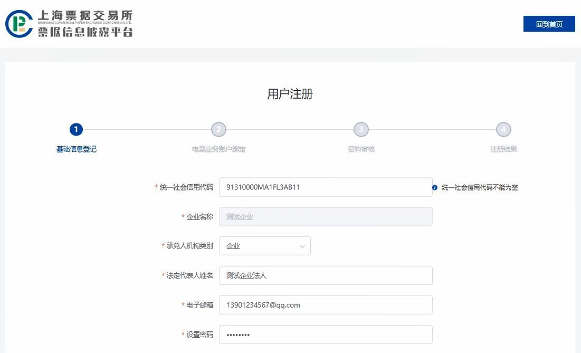
Task: Expand acceptor institution type options
Action: 264,245
